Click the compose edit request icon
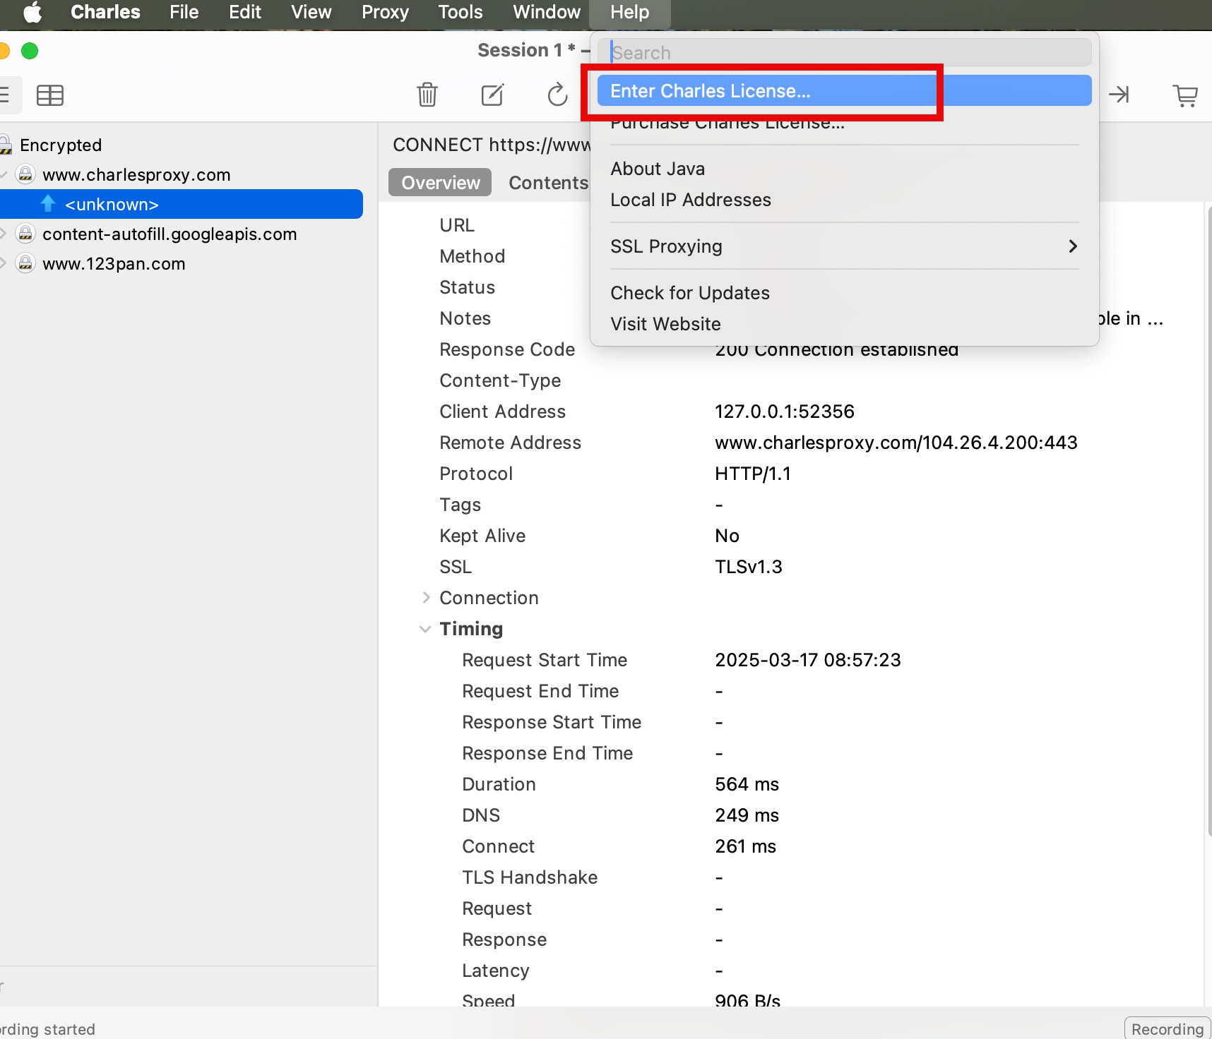The height and width of the screenshot is (1039, 1212). tap(492, 95)
